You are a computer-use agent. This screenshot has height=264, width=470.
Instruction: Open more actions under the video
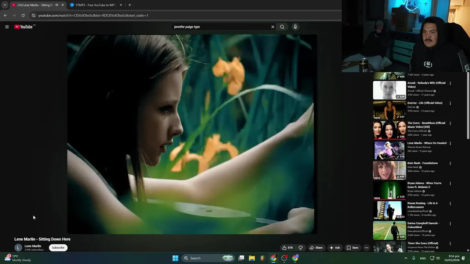[366, 248]
